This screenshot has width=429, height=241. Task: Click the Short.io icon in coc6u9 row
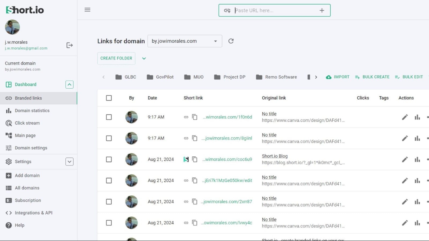186,159
